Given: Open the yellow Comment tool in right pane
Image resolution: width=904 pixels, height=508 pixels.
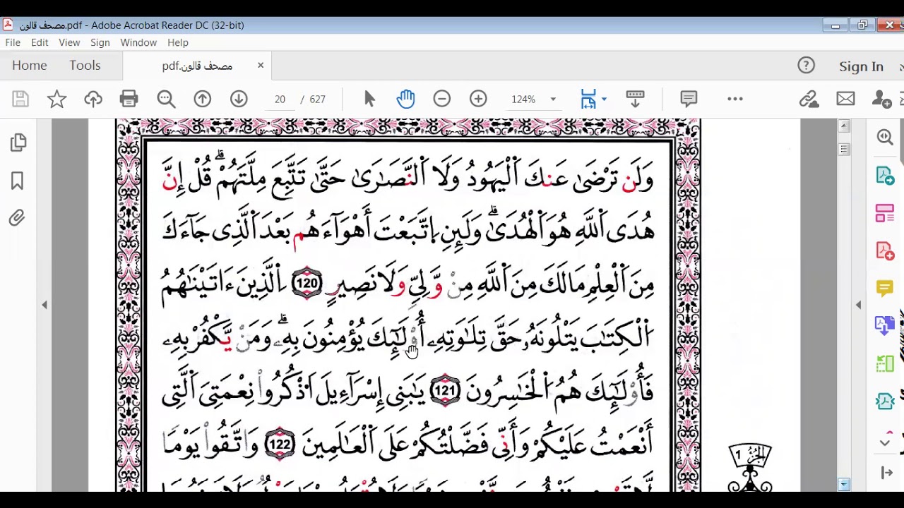Looking at the screenshot, I should pos(885,288).
